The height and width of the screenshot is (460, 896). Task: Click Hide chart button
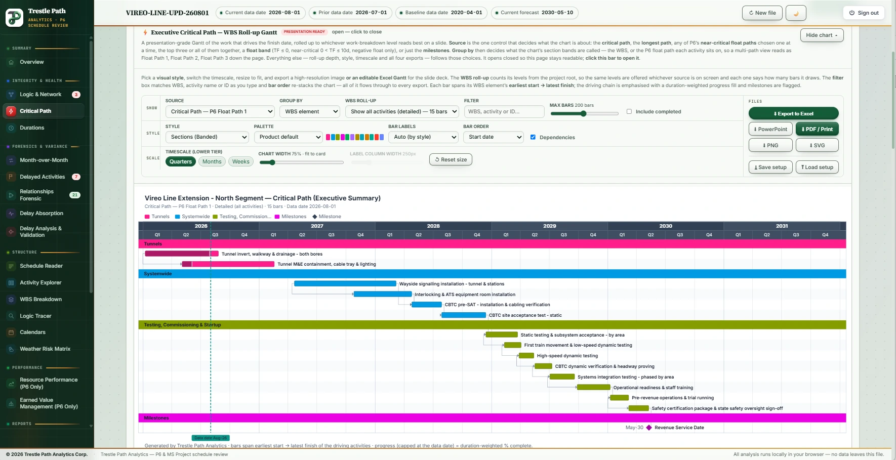point(822,35)
